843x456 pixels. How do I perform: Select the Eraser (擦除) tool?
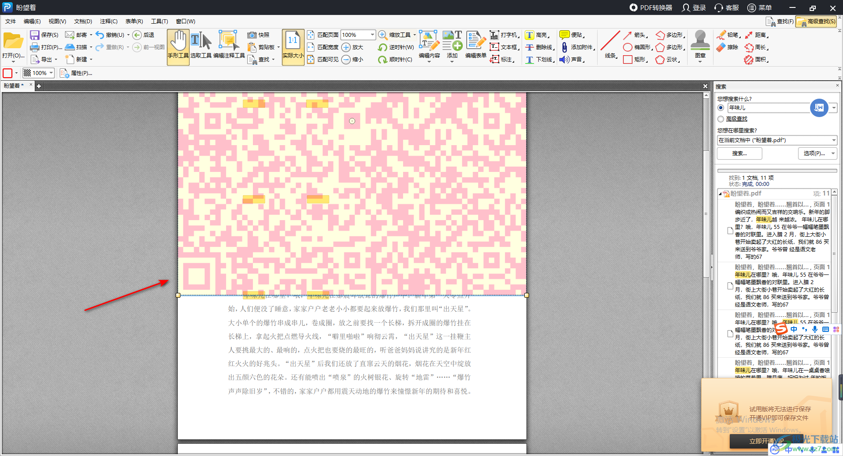(x=728, y=47)
